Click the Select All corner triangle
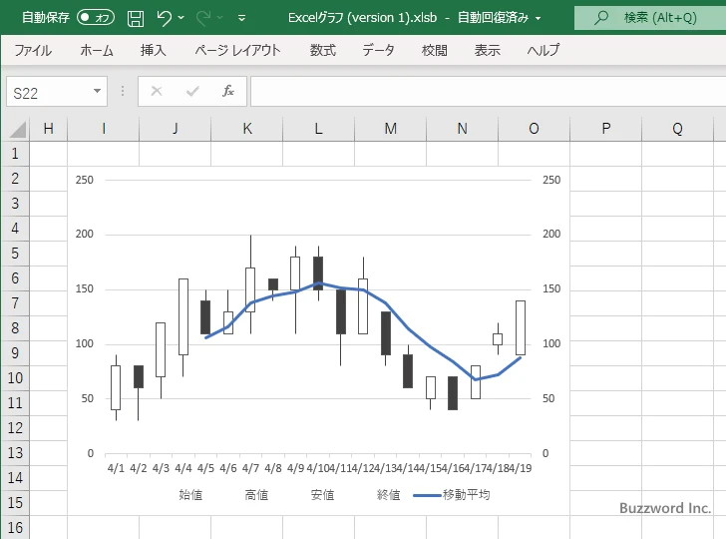 [x=17, y=130]
